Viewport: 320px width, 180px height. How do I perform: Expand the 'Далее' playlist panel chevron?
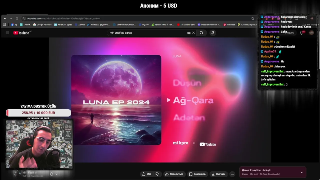pyautogui.click(x=302, y=172)
